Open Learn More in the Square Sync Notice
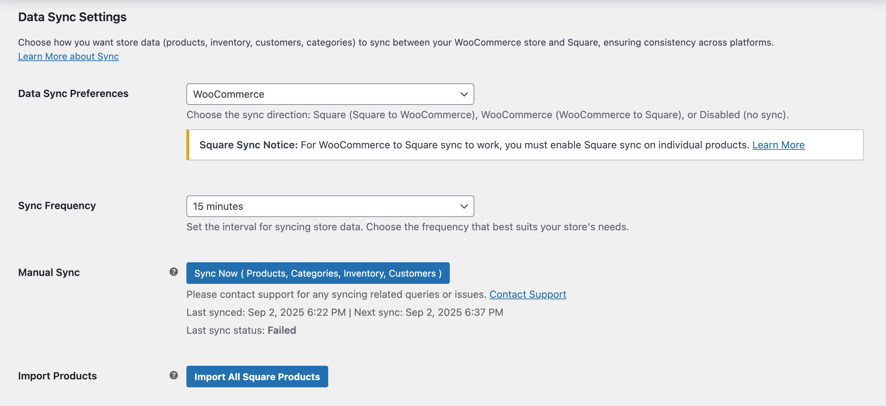The image size is (886, 406). (778, 145)
